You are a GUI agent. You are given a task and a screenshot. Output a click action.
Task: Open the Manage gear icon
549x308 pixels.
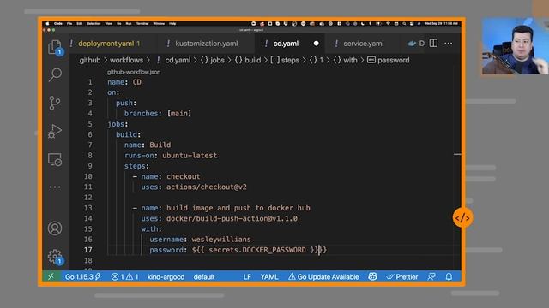pos(55,257)
